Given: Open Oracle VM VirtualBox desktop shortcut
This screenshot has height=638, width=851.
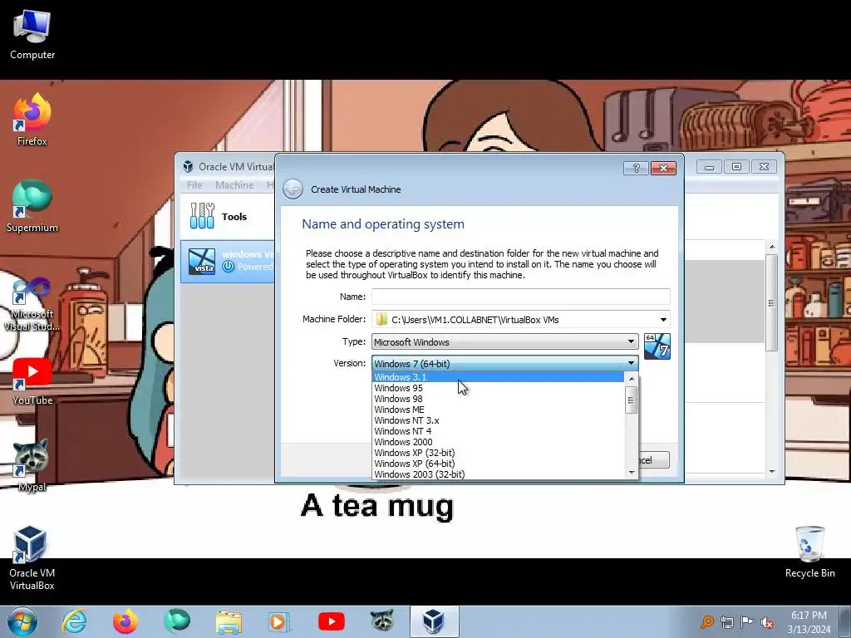Looking at the screenshot, I should (31, 557).
